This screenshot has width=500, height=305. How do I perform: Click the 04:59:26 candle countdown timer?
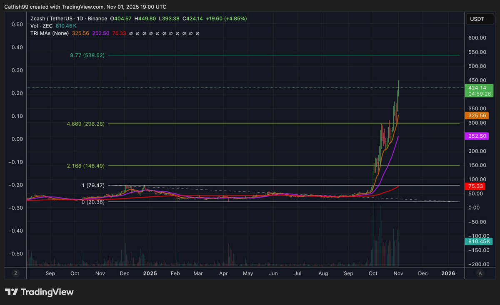click(479, 94)
